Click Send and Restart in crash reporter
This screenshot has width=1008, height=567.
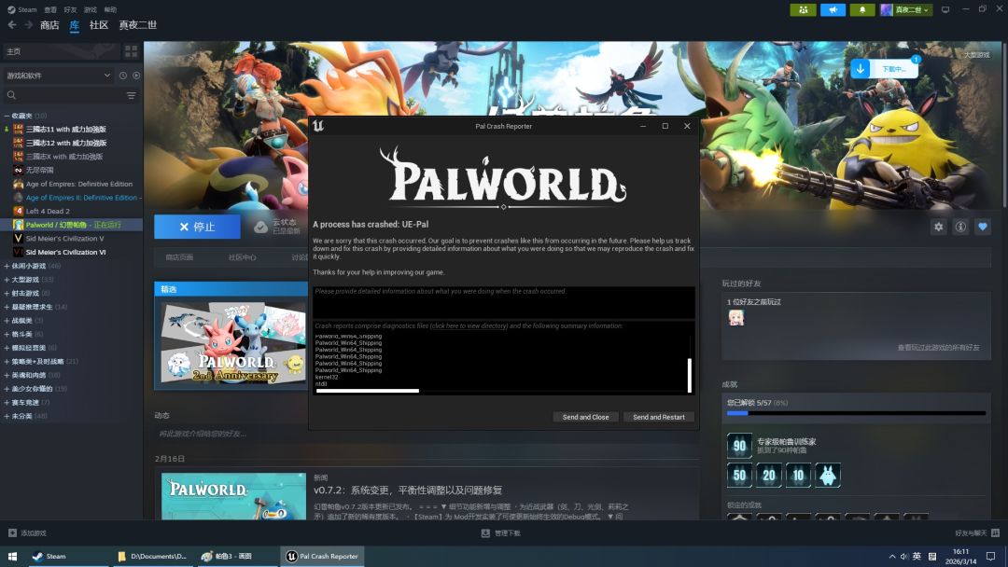point(659,417)
